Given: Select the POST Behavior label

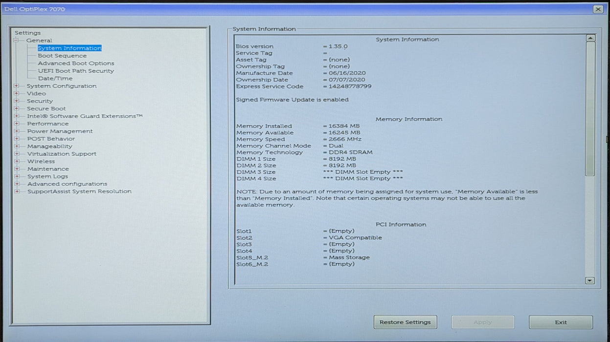Looking at the screenshot, I should coord(51,139).
